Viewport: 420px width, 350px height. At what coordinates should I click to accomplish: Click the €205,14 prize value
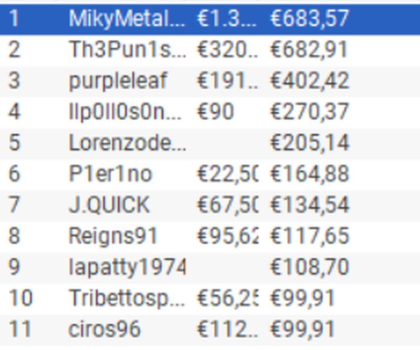(x=310, y=143)
